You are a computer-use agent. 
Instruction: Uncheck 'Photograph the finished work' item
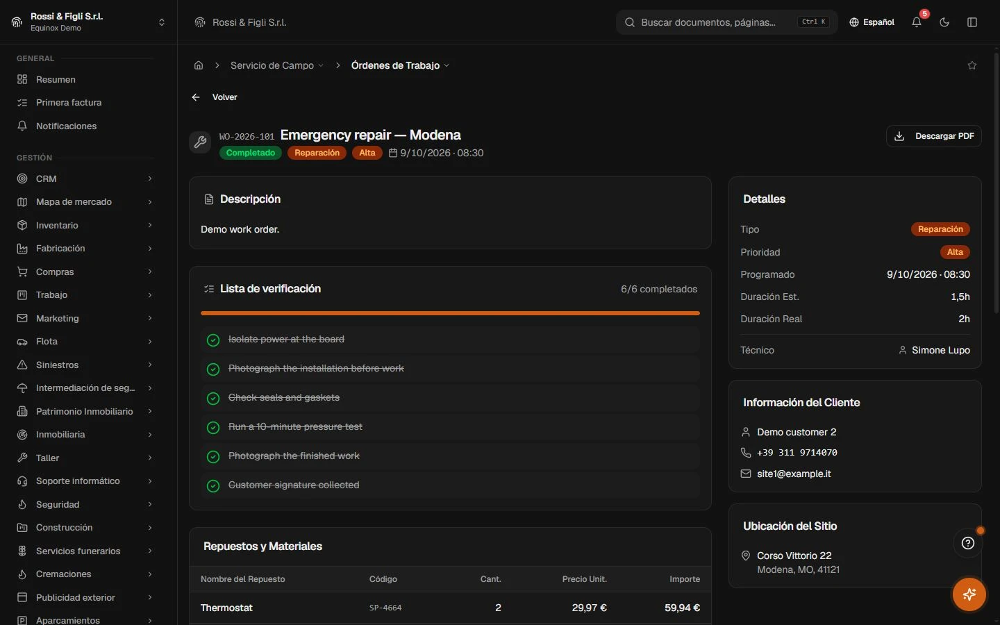[213, 456]
